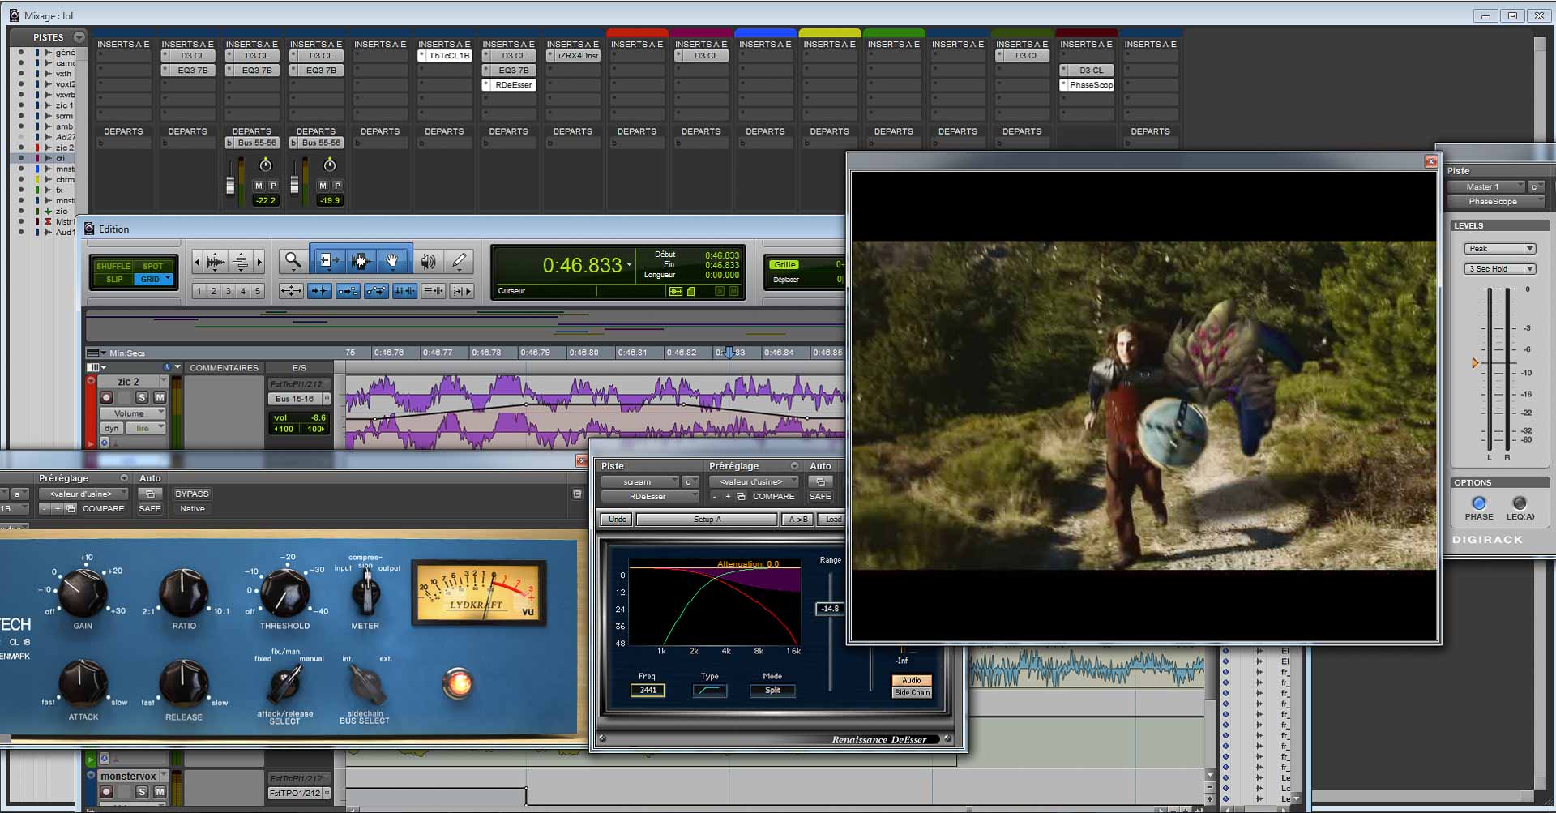Click Setup A in RDeEsser
The height and width of the screenshot is (813, 1556).
coord(707,520)
